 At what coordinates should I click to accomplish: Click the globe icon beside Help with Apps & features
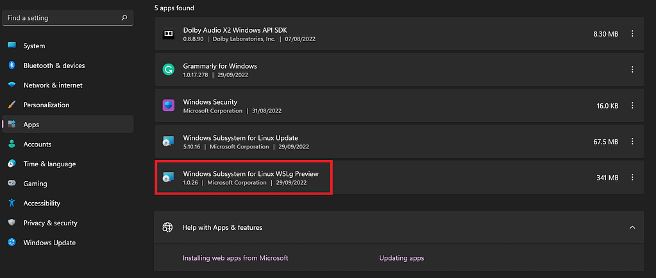click(x=168, y=227)
